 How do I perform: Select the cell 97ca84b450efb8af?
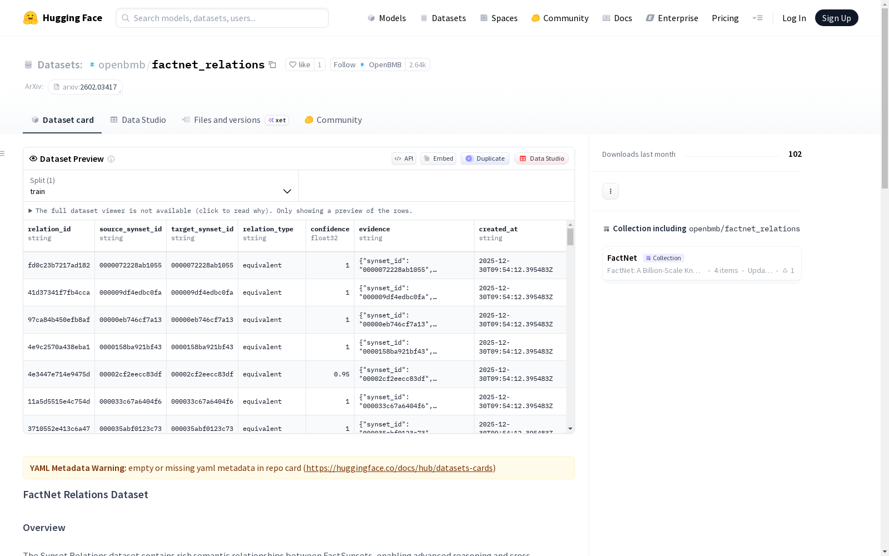[59, 320]
